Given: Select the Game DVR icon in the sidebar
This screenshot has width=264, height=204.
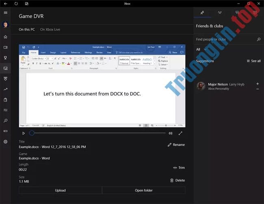Looking at the screenshot, I should pyautogui.click(x=5, y=68).
